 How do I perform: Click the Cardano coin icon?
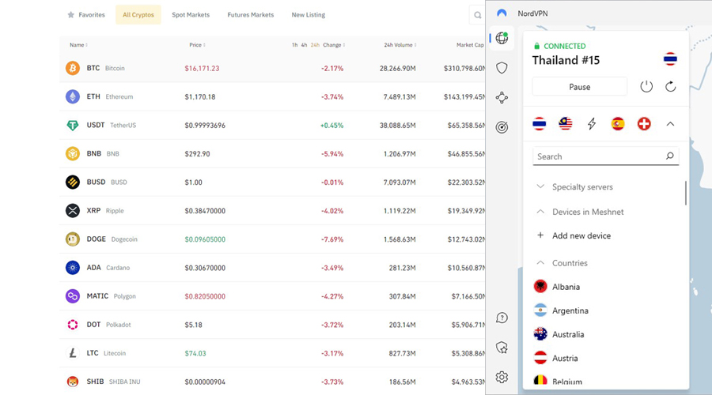coord(73,268)
